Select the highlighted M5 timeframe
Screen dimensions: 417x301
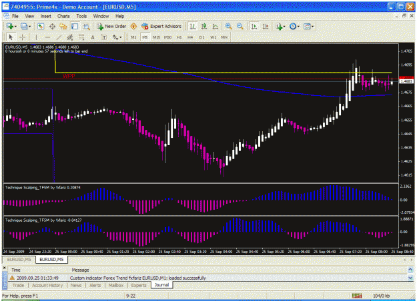point(145,37)
